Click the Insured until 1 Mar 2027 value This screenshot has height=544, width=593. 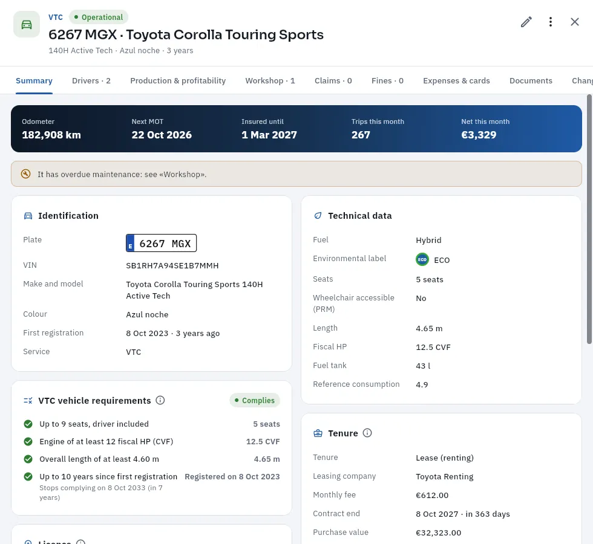269,135
